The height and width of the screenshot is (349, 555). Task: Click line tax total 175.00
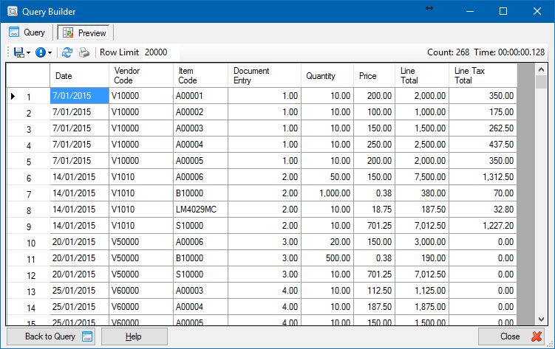point(483,112)
